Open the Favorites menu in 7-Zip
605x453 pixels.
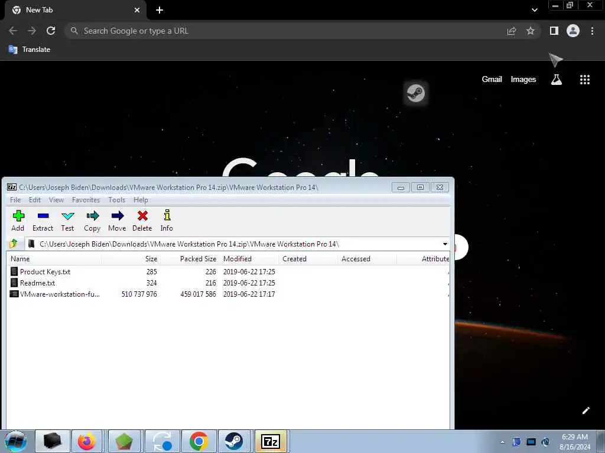pos(86,200)
